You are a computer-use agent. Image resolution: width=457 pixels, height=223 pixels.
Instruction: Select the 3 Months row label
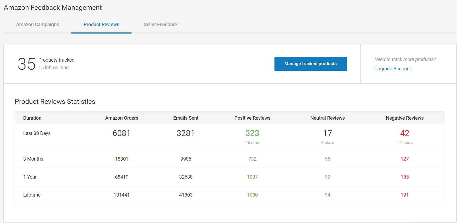tap(33, 159)
